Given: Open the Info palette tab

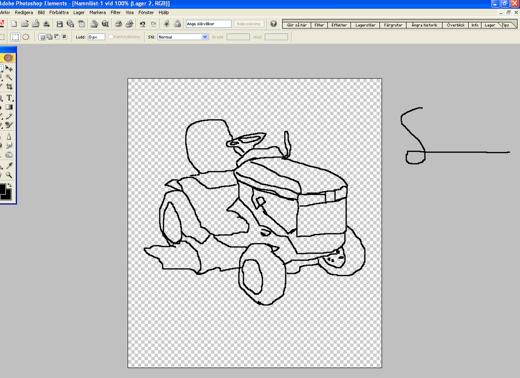Looking at the screenshot, I should [475, 25].
